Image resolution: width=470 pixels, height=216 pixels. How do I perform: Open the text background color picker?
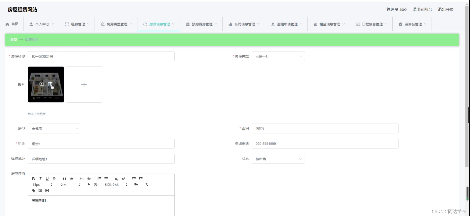point(96,185)
